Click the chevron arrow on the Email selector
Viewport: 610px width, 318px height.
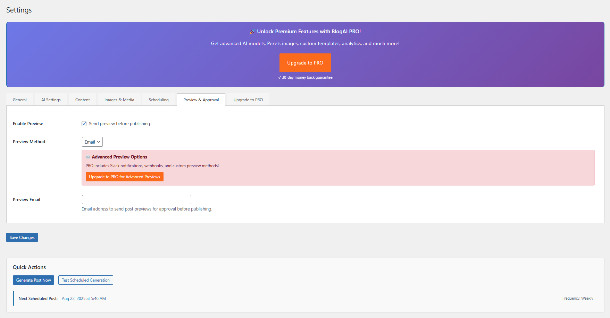tap(98, 141)
